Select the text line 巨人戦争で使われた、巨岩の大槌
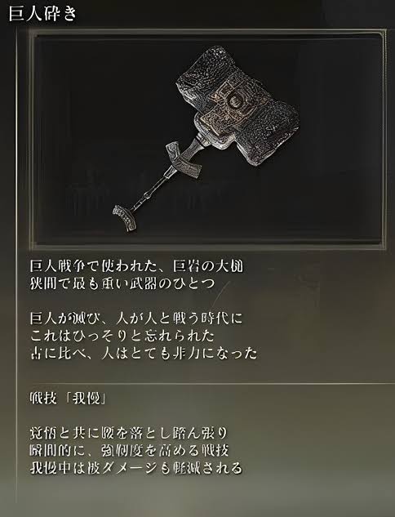The width and height of the screenshot is (395, 517). (x=136, y=266)
